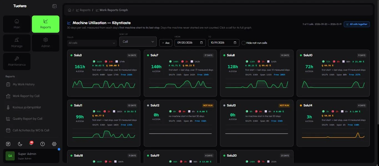Open the settings gear in the bottom bar
Screen dimensions: 379x166
pyautogui.click(x=54, y=144)
